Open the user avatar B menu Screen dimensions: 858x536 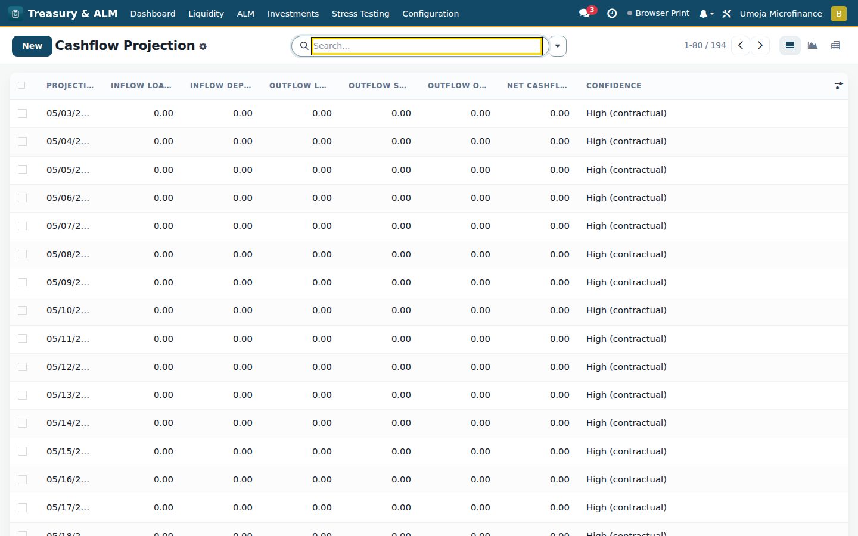pyautogui.click(x=838, y=13)
